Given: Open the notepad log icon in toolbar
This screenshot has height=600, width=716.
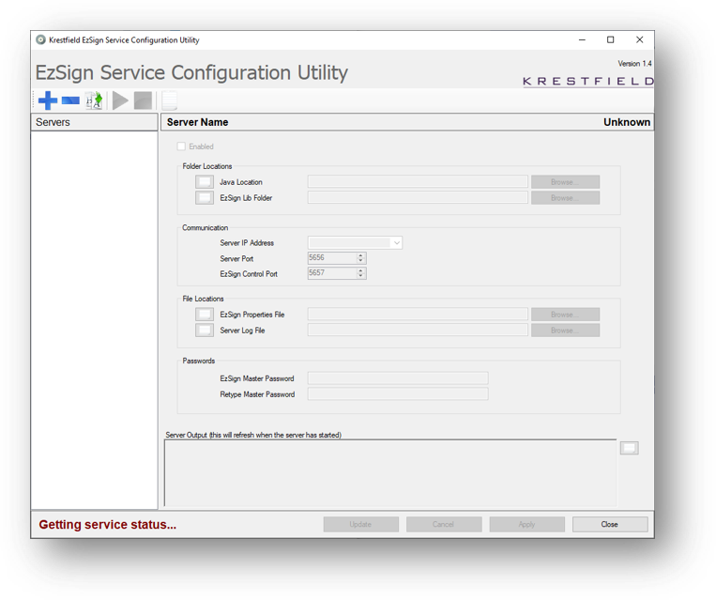Looking at the screenshot, I should tap(170, 100).
